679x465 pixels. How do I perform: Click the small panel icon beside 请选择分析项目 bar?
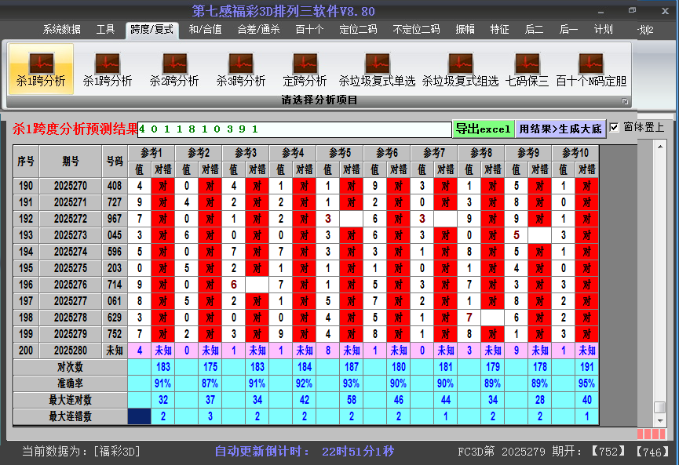(625, 100)
